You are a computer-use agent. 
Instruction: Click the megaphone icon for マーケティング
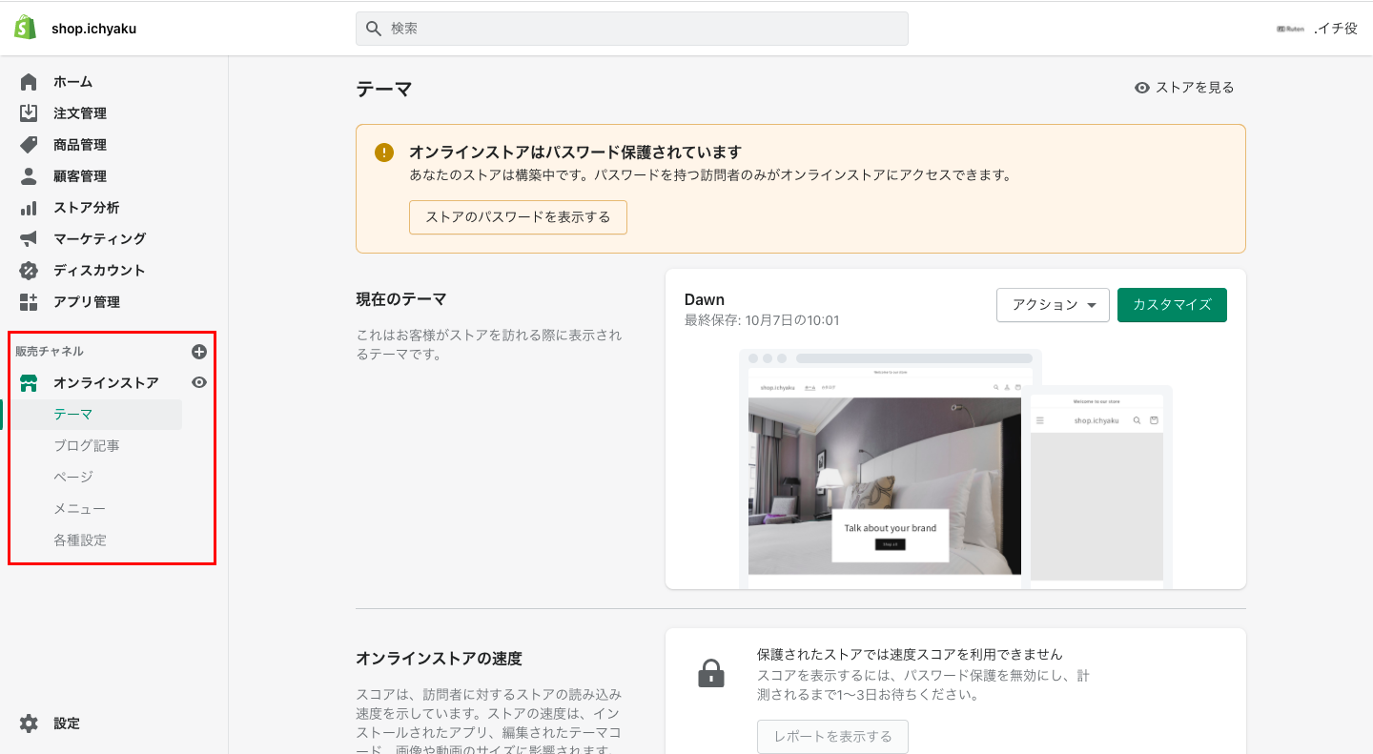click(29, 239)
